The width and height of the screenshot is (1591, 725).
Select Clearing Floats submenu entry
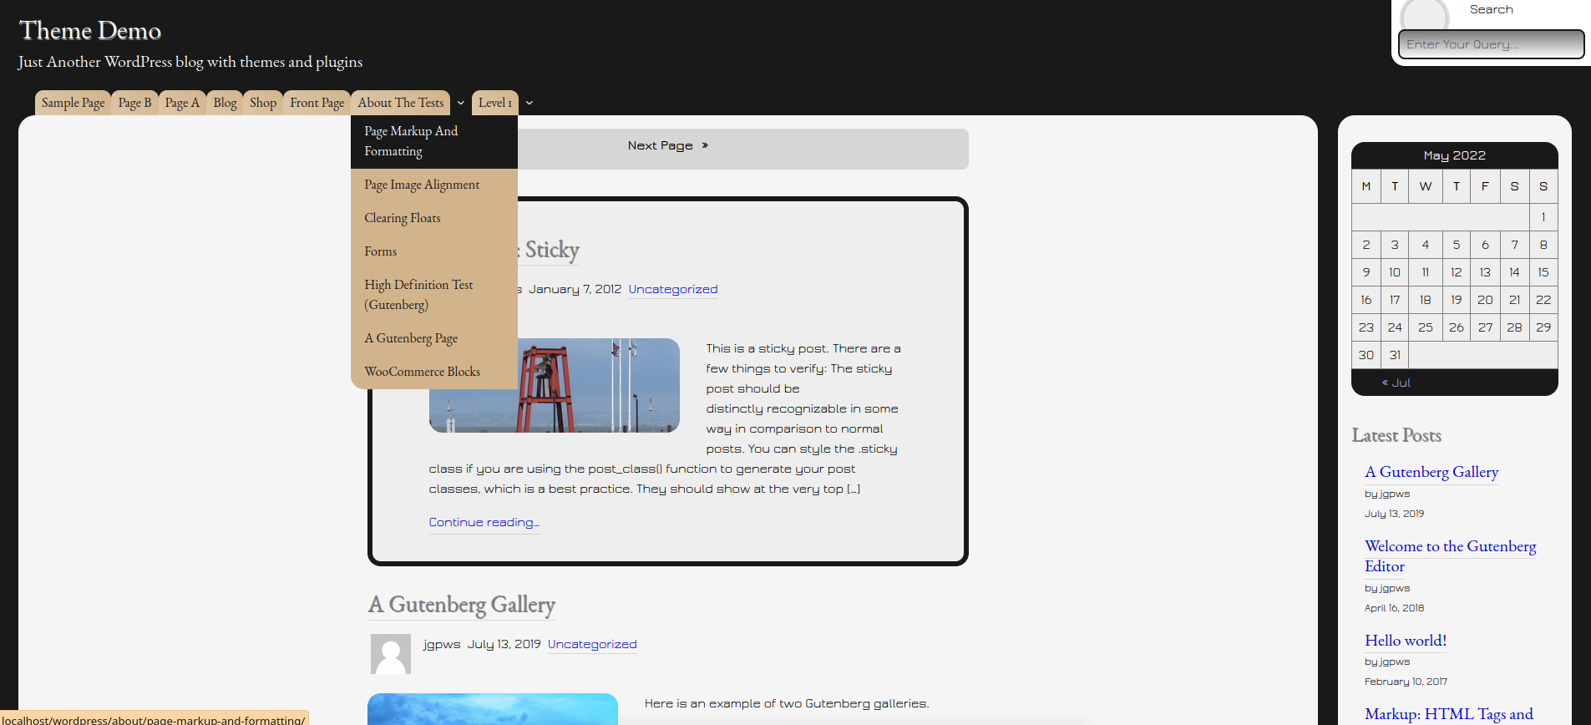pos(434,218)
